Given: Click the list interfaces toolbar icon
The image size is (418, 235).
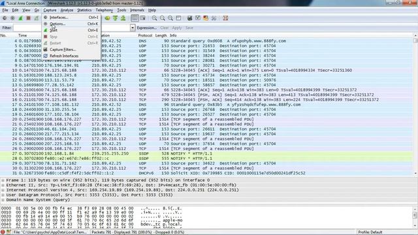Looking at the screenshot, I should (5, 18).
